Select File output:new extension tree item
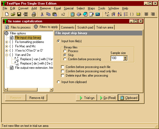159x129 pixels. [34, 68]
